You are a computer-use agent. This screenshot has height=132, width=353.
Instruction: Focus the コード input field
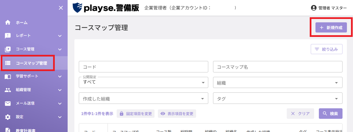pyautogui.click(x=143, y=67)
